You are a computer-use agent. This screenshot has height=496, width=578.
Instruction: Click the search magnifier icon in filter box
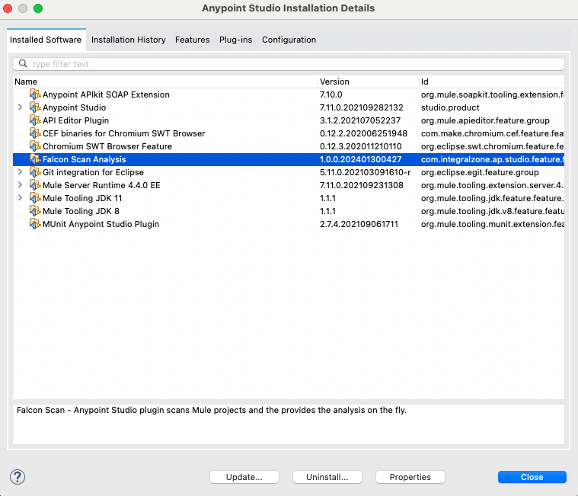coord(23,63)
